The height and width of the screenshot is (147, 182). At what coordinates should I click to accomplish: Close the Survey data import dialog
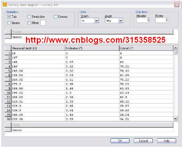point(177,5)
